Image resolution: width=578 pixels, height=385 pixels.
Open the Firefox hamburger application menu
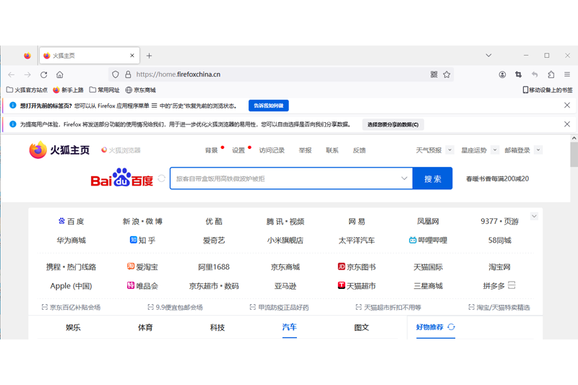pyautogui.click(x=567, y=74)
